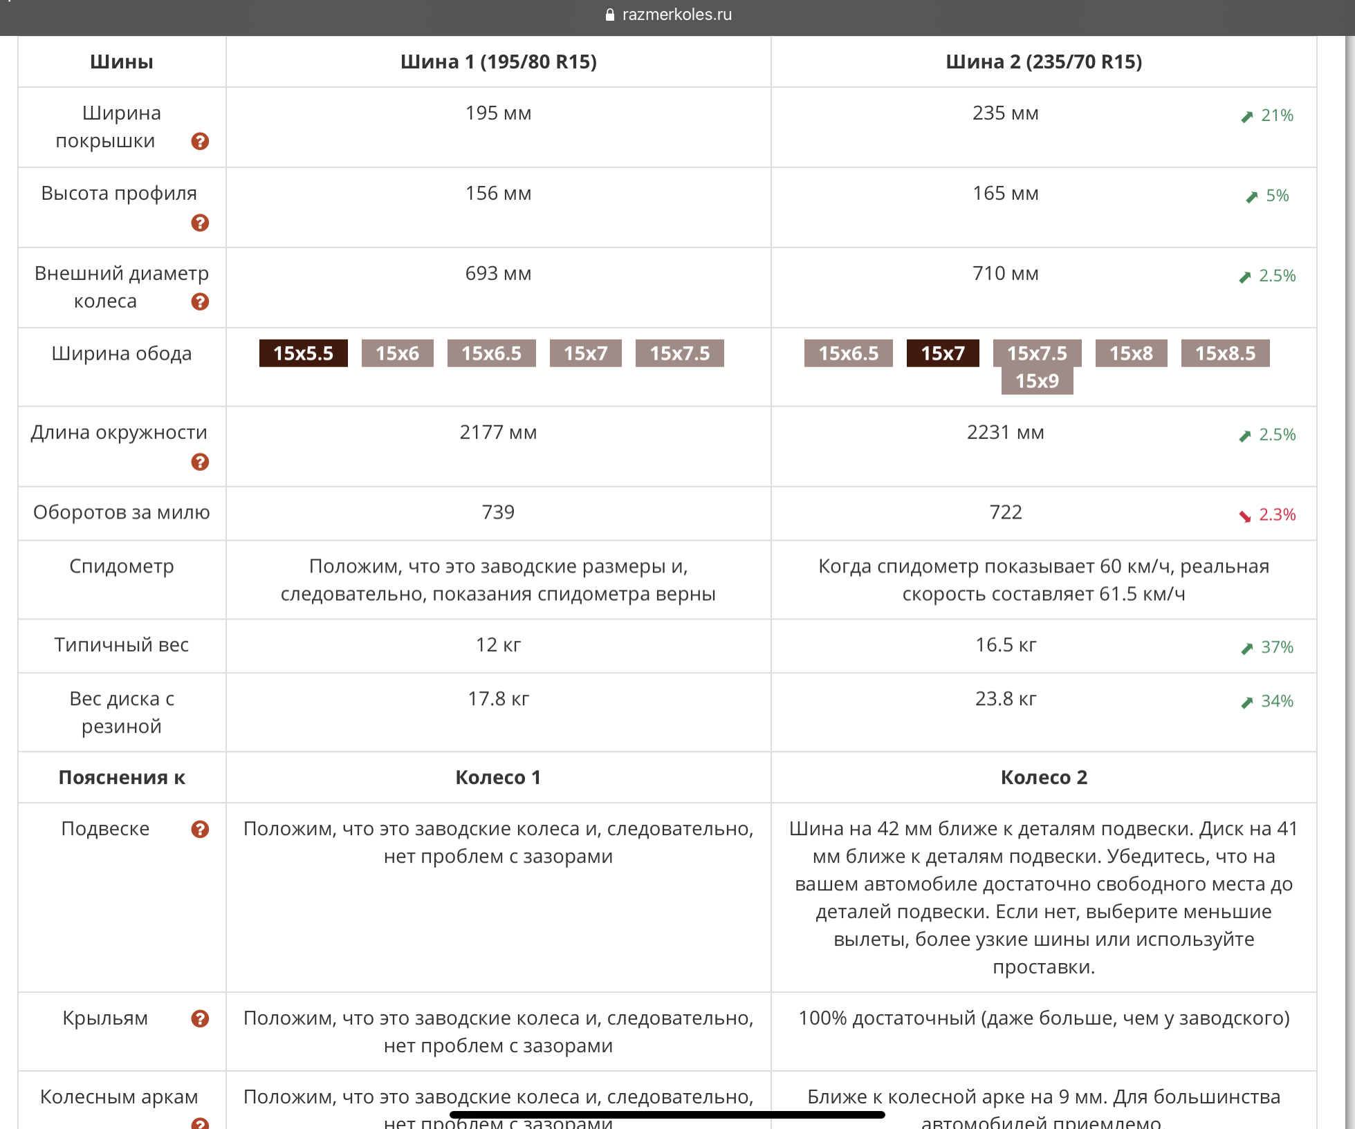Click the Ширина обода row label
Viewport: 1355px width, 1129px height.
(122, 354)
